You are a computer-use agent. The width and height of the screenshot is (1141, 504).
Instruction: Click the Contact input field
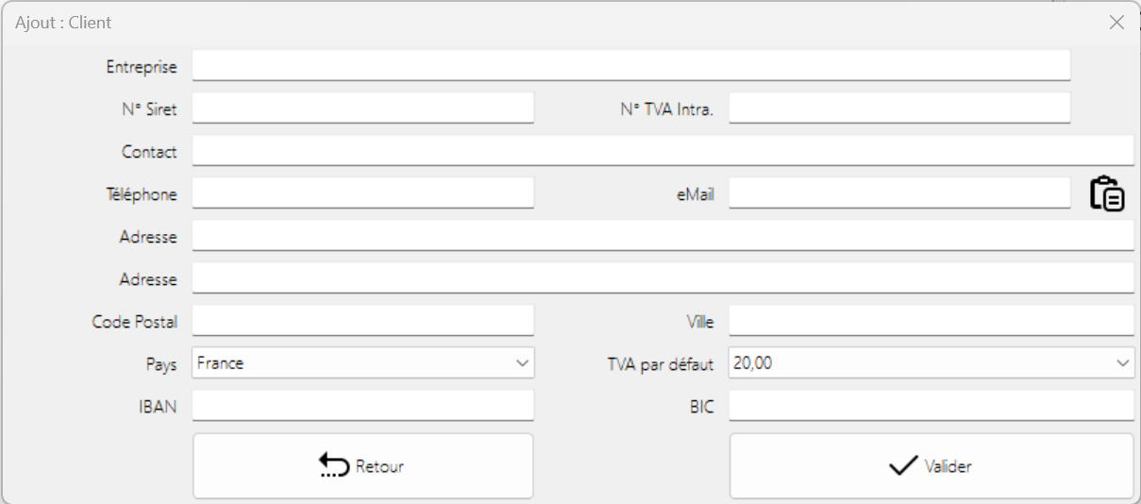pos(663,151)
